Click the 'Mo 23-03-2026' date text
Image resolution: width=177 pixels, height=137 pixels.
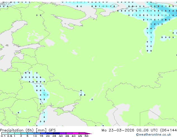coord(118,130)
